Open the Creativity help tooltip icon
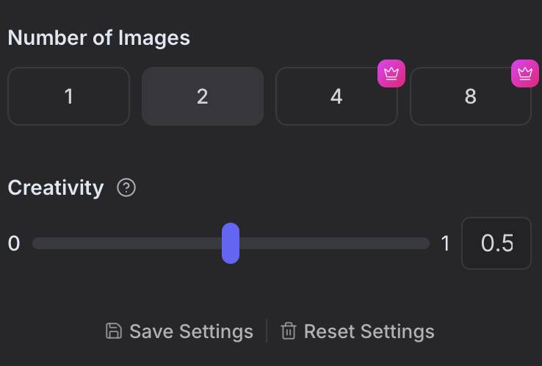 (126, 188)
